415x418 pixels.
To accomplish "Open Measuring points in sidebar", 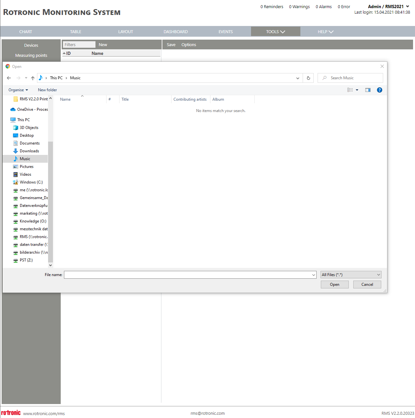I will point(31,56).
